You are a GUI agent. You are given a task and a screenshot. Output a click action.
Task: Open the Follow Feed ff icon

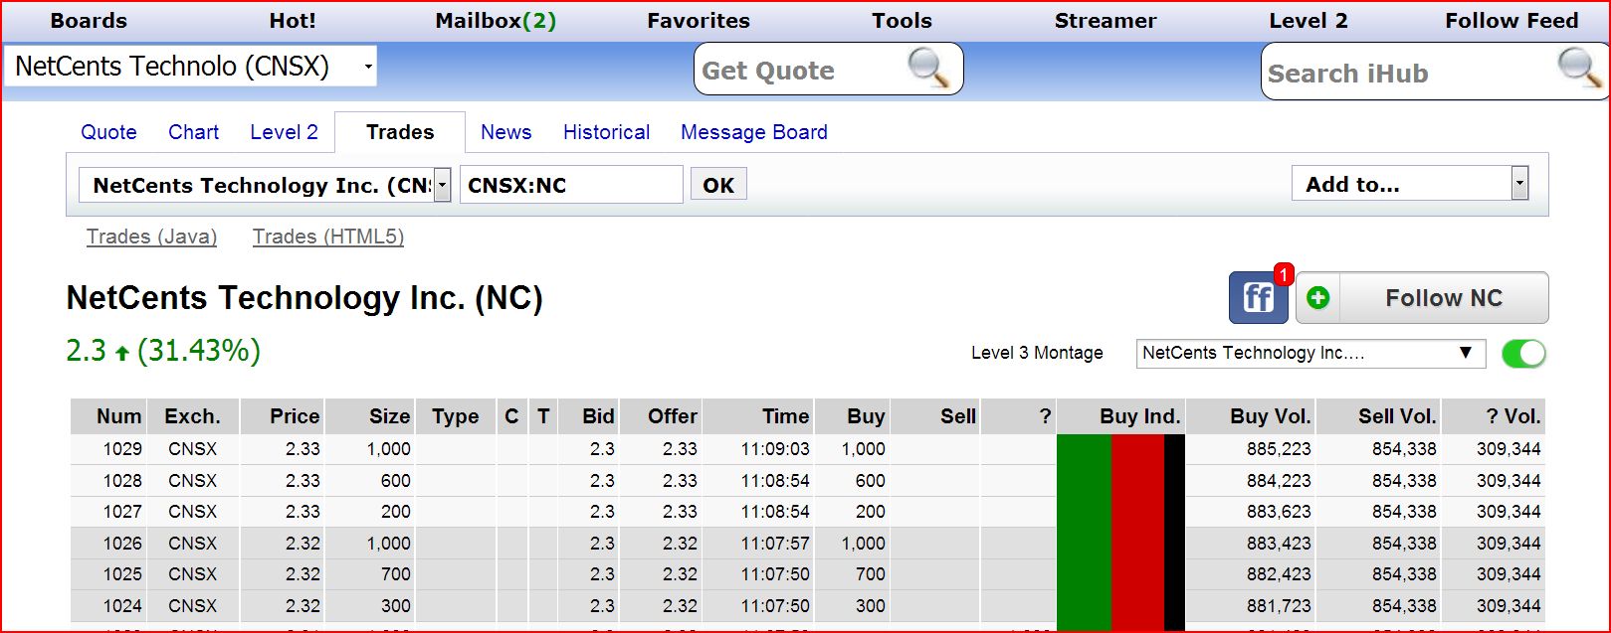pos(1258,298)
